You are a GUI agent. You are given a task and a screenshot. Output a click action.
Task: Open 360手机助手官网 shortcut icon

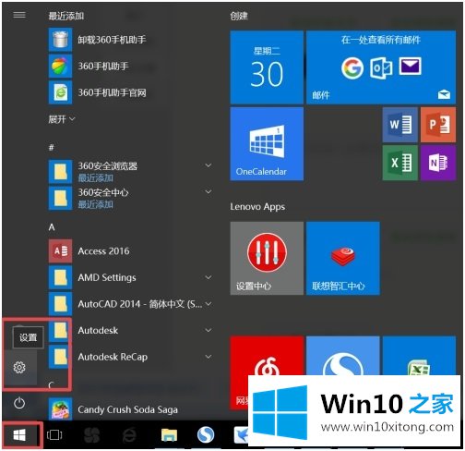point(60,92)
